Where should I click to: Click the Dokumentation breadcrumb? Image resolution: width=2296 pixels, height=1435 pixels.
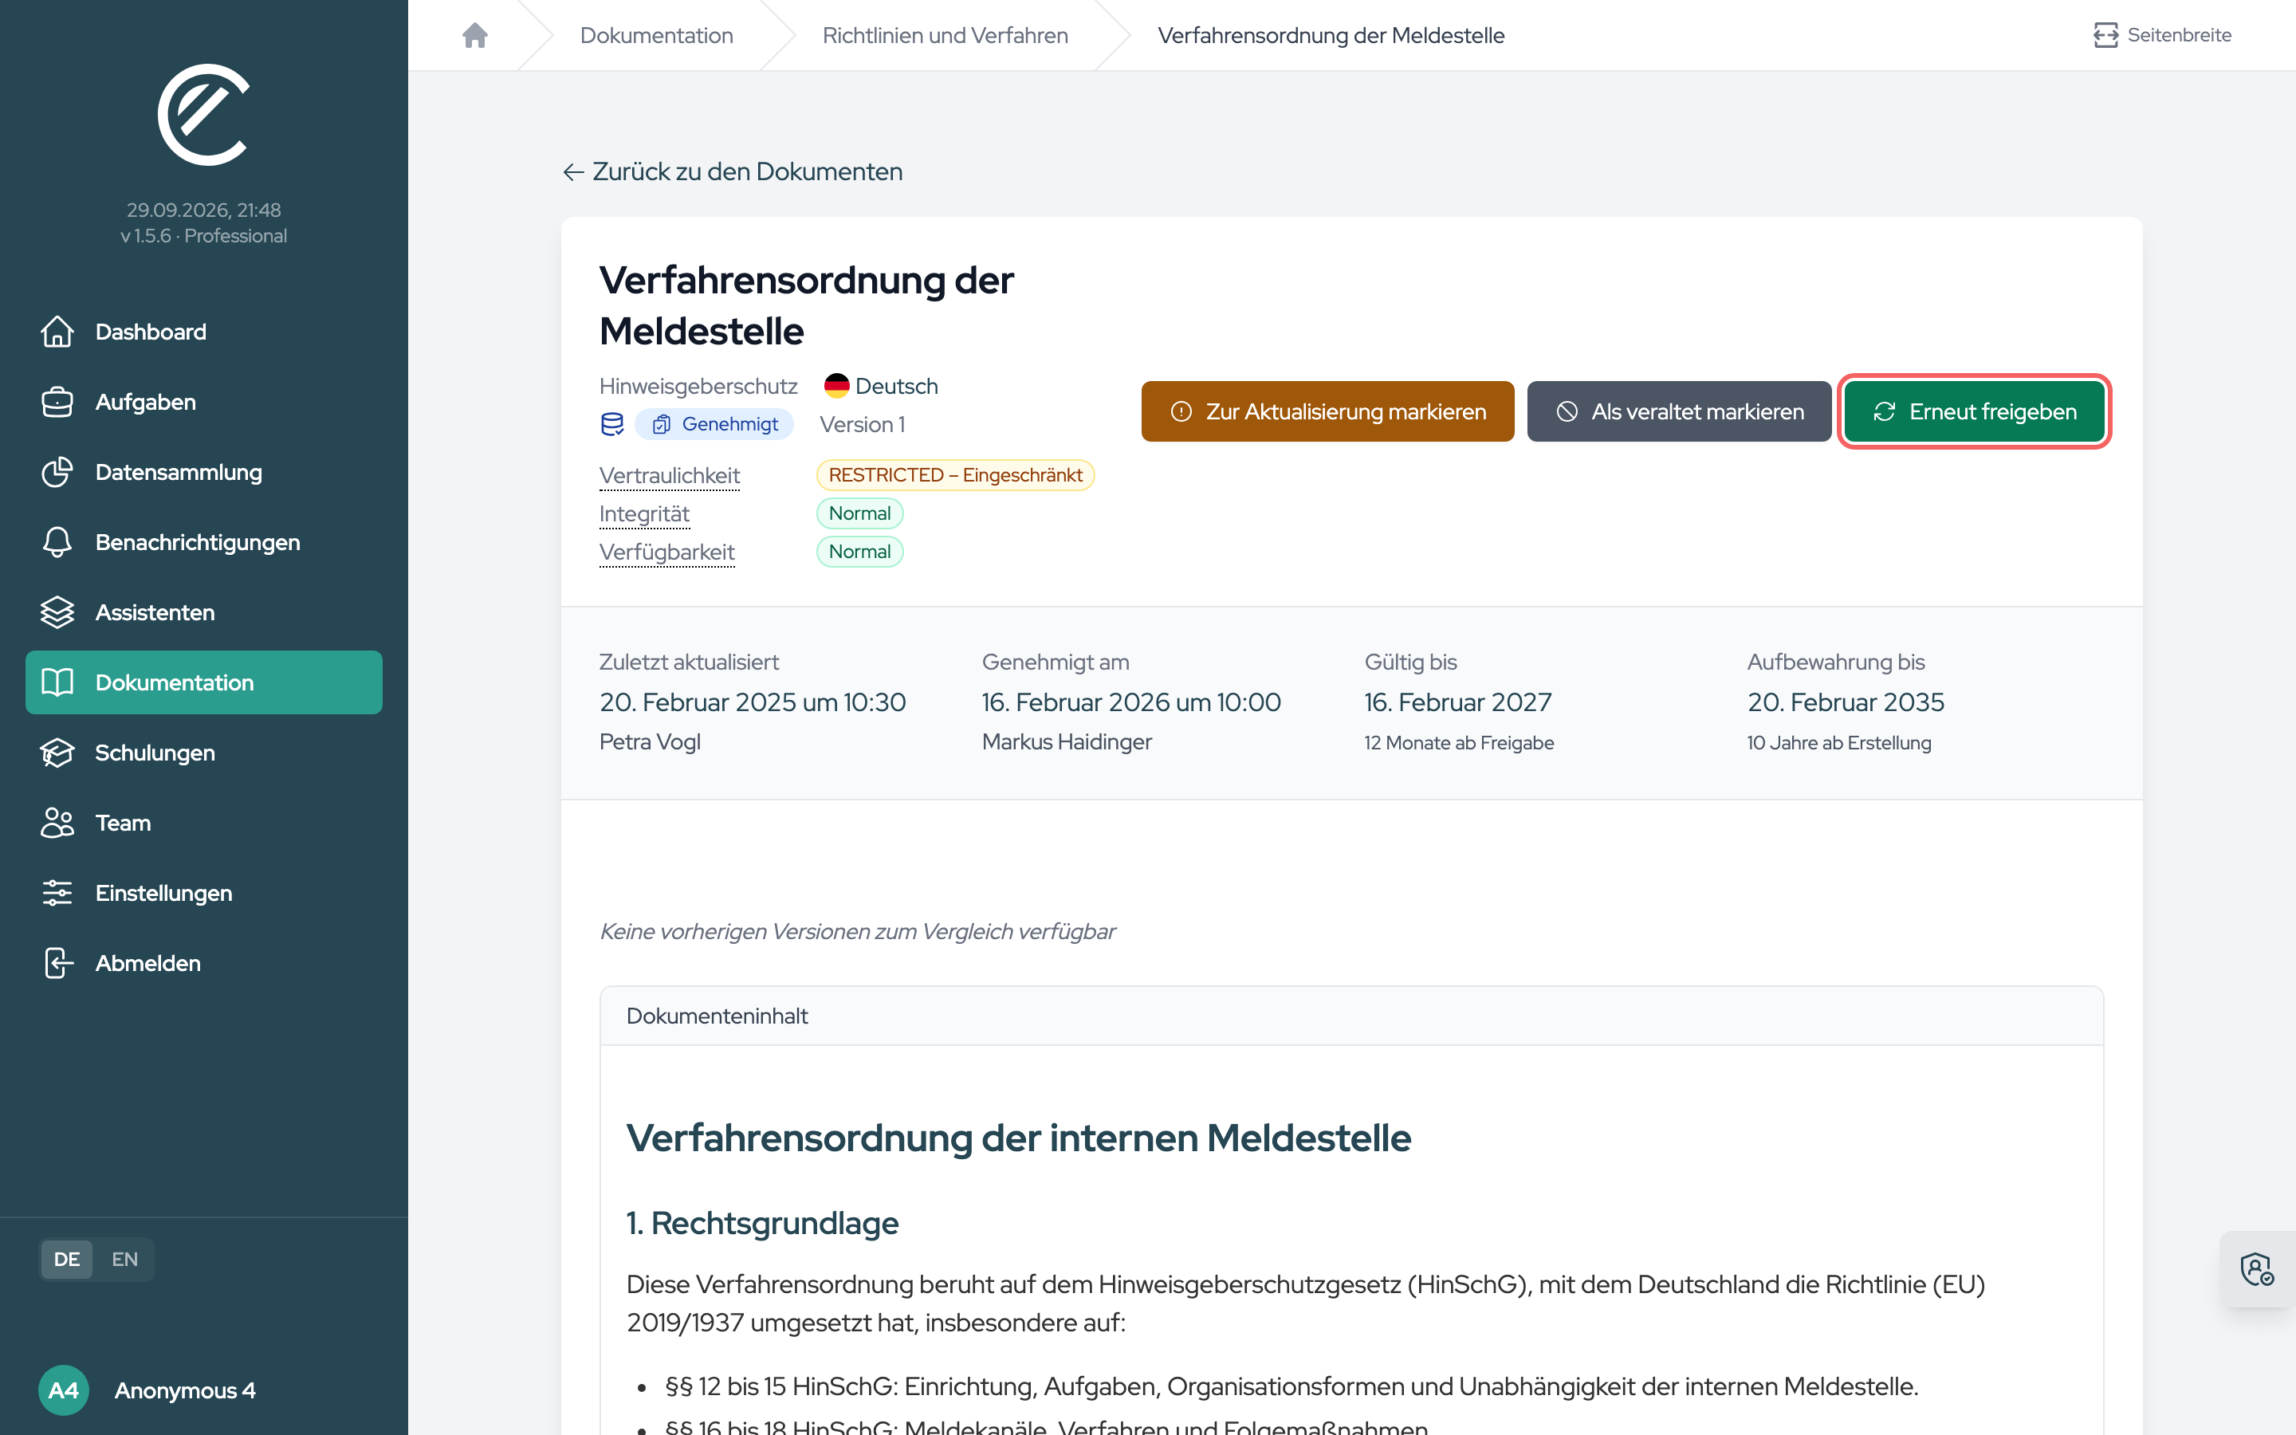[x=657, y=35]
